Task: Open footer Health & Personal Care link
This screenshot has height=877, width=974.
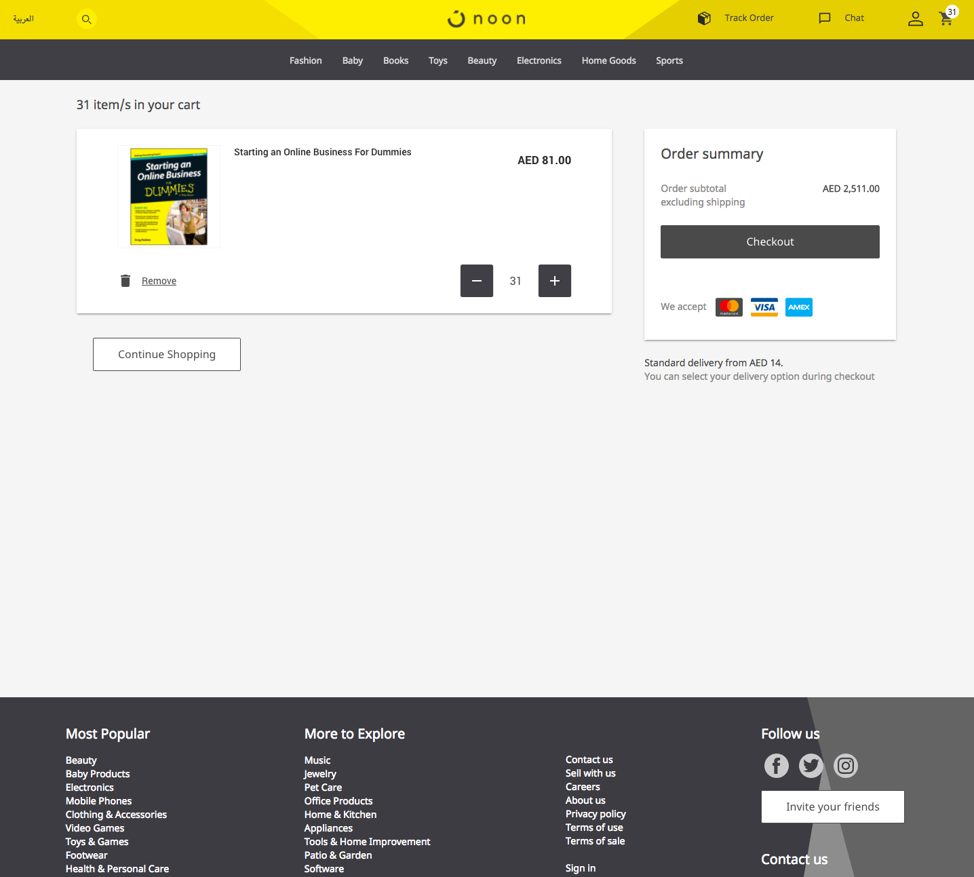Action: pos(117,869)
